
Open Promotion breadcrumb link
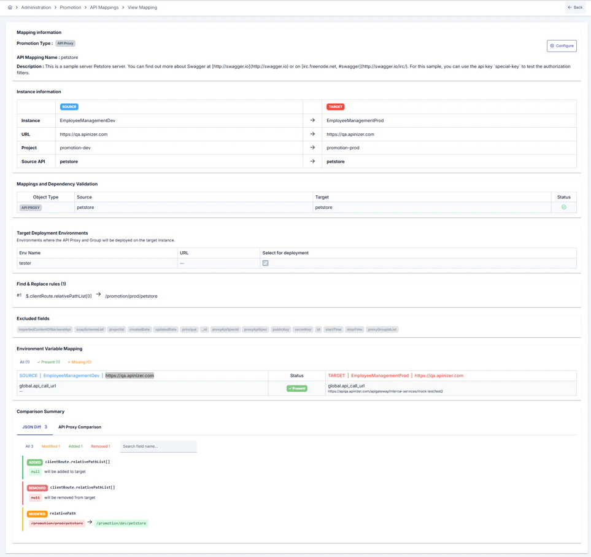[71, 7]
